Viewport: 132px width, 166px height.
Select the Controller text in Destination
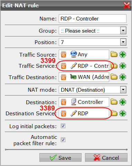[91, 102]
